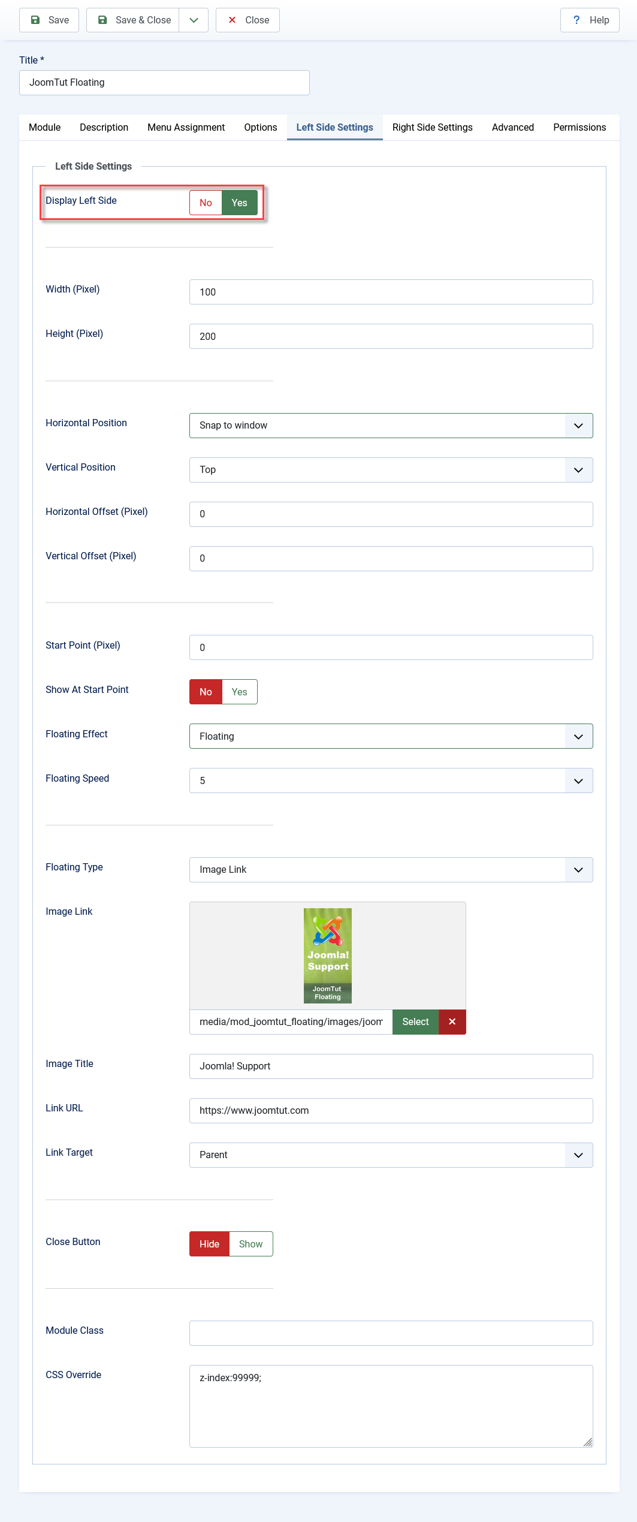Click the CSS Override textarea
The image size is (637, 1522).
[391, 1406]
